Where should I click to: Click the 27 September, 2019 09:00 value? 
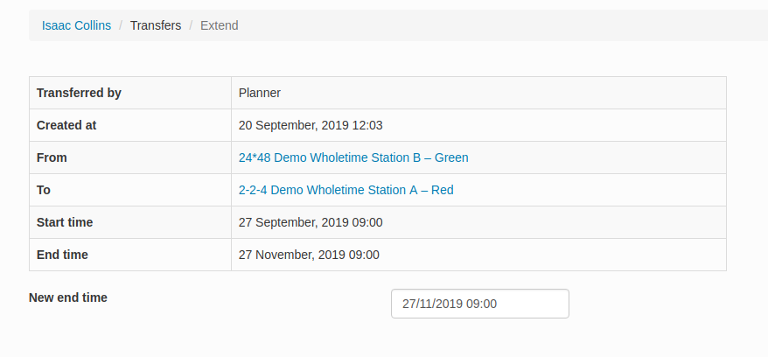click(x=311, y=222)
